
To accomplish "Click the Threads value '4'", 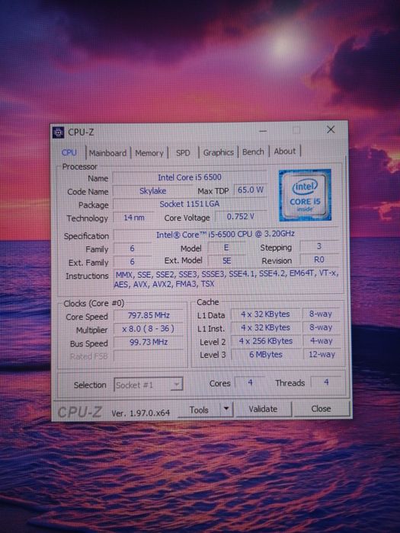I will pyautogui.click(x=326, y=382).
